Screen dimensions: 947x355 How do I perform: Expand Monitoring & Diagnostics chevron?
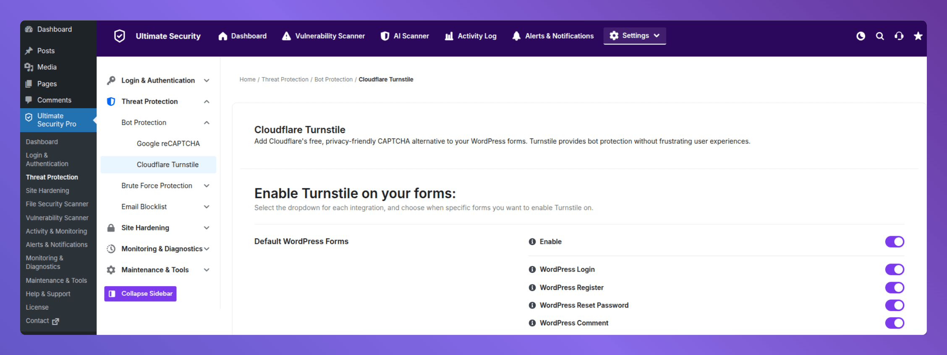coord(207,248)
